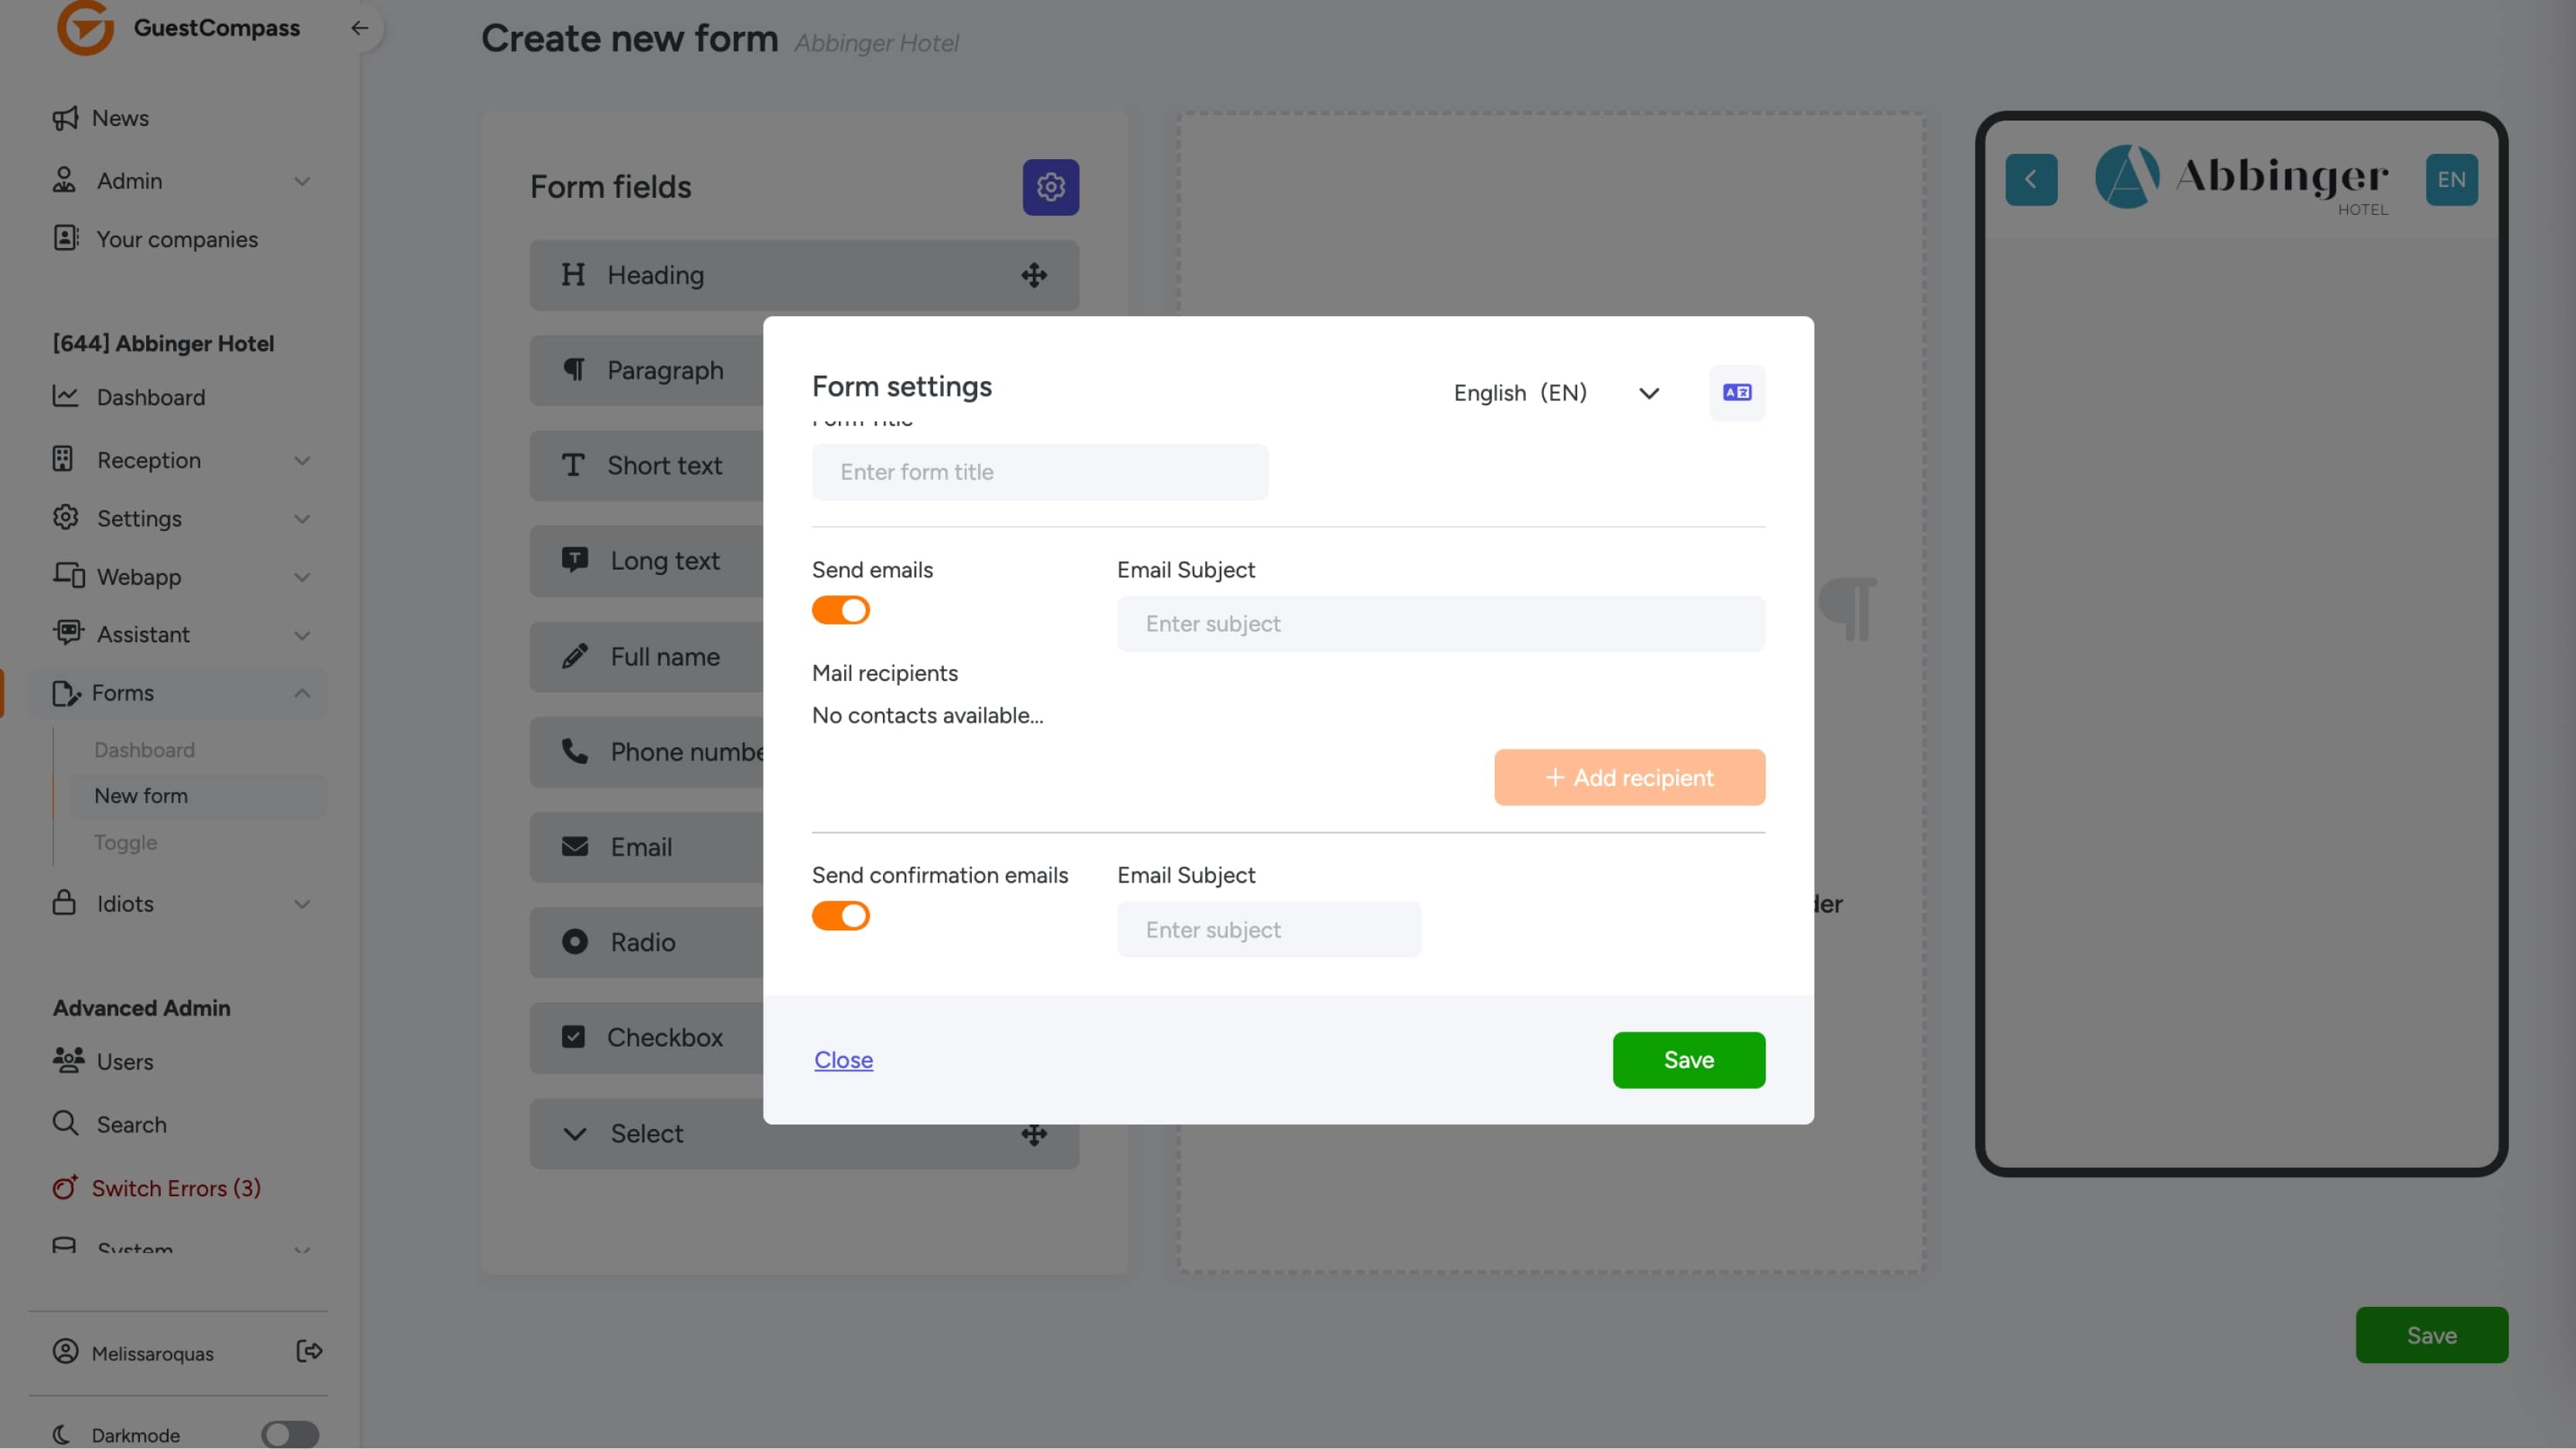Click the confirmation Email Subject field
This screenshot has height=1449, width=2576.
pyautogui.click(x=1269, y=930)
